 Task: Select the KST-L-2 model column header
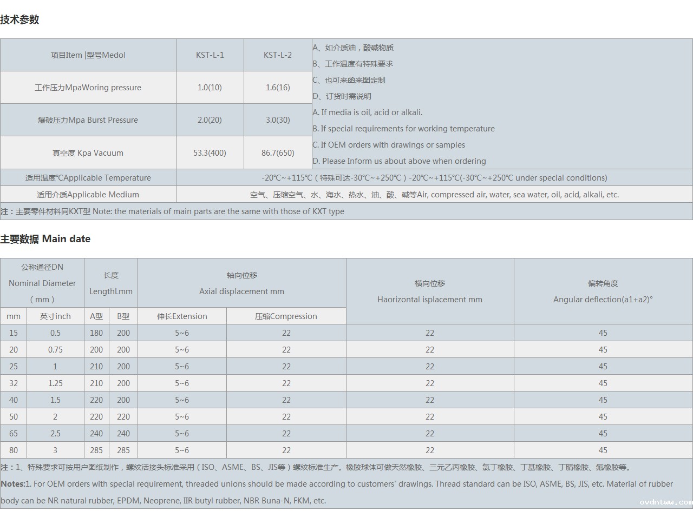[x=278, y=55]
